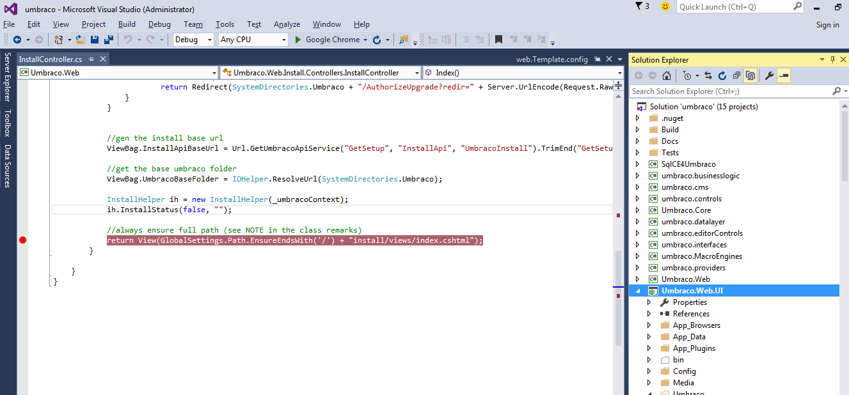The image size is (849, 395).
Task: Close the Solution Explorer panel
Action: [843, 59]
